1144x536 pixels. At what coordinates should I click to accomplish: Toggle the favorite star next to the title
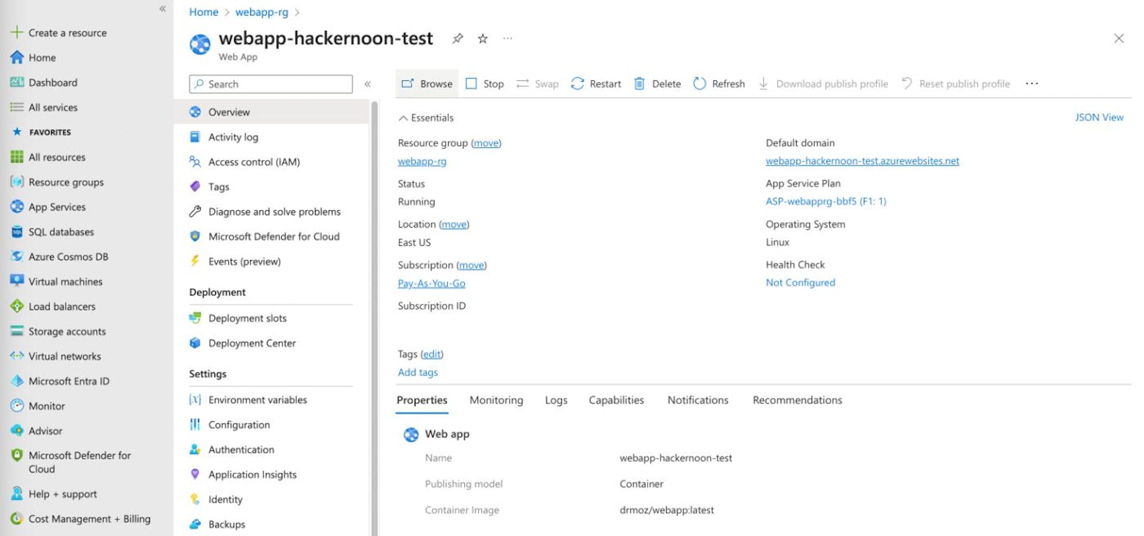(x=482, y=38)
